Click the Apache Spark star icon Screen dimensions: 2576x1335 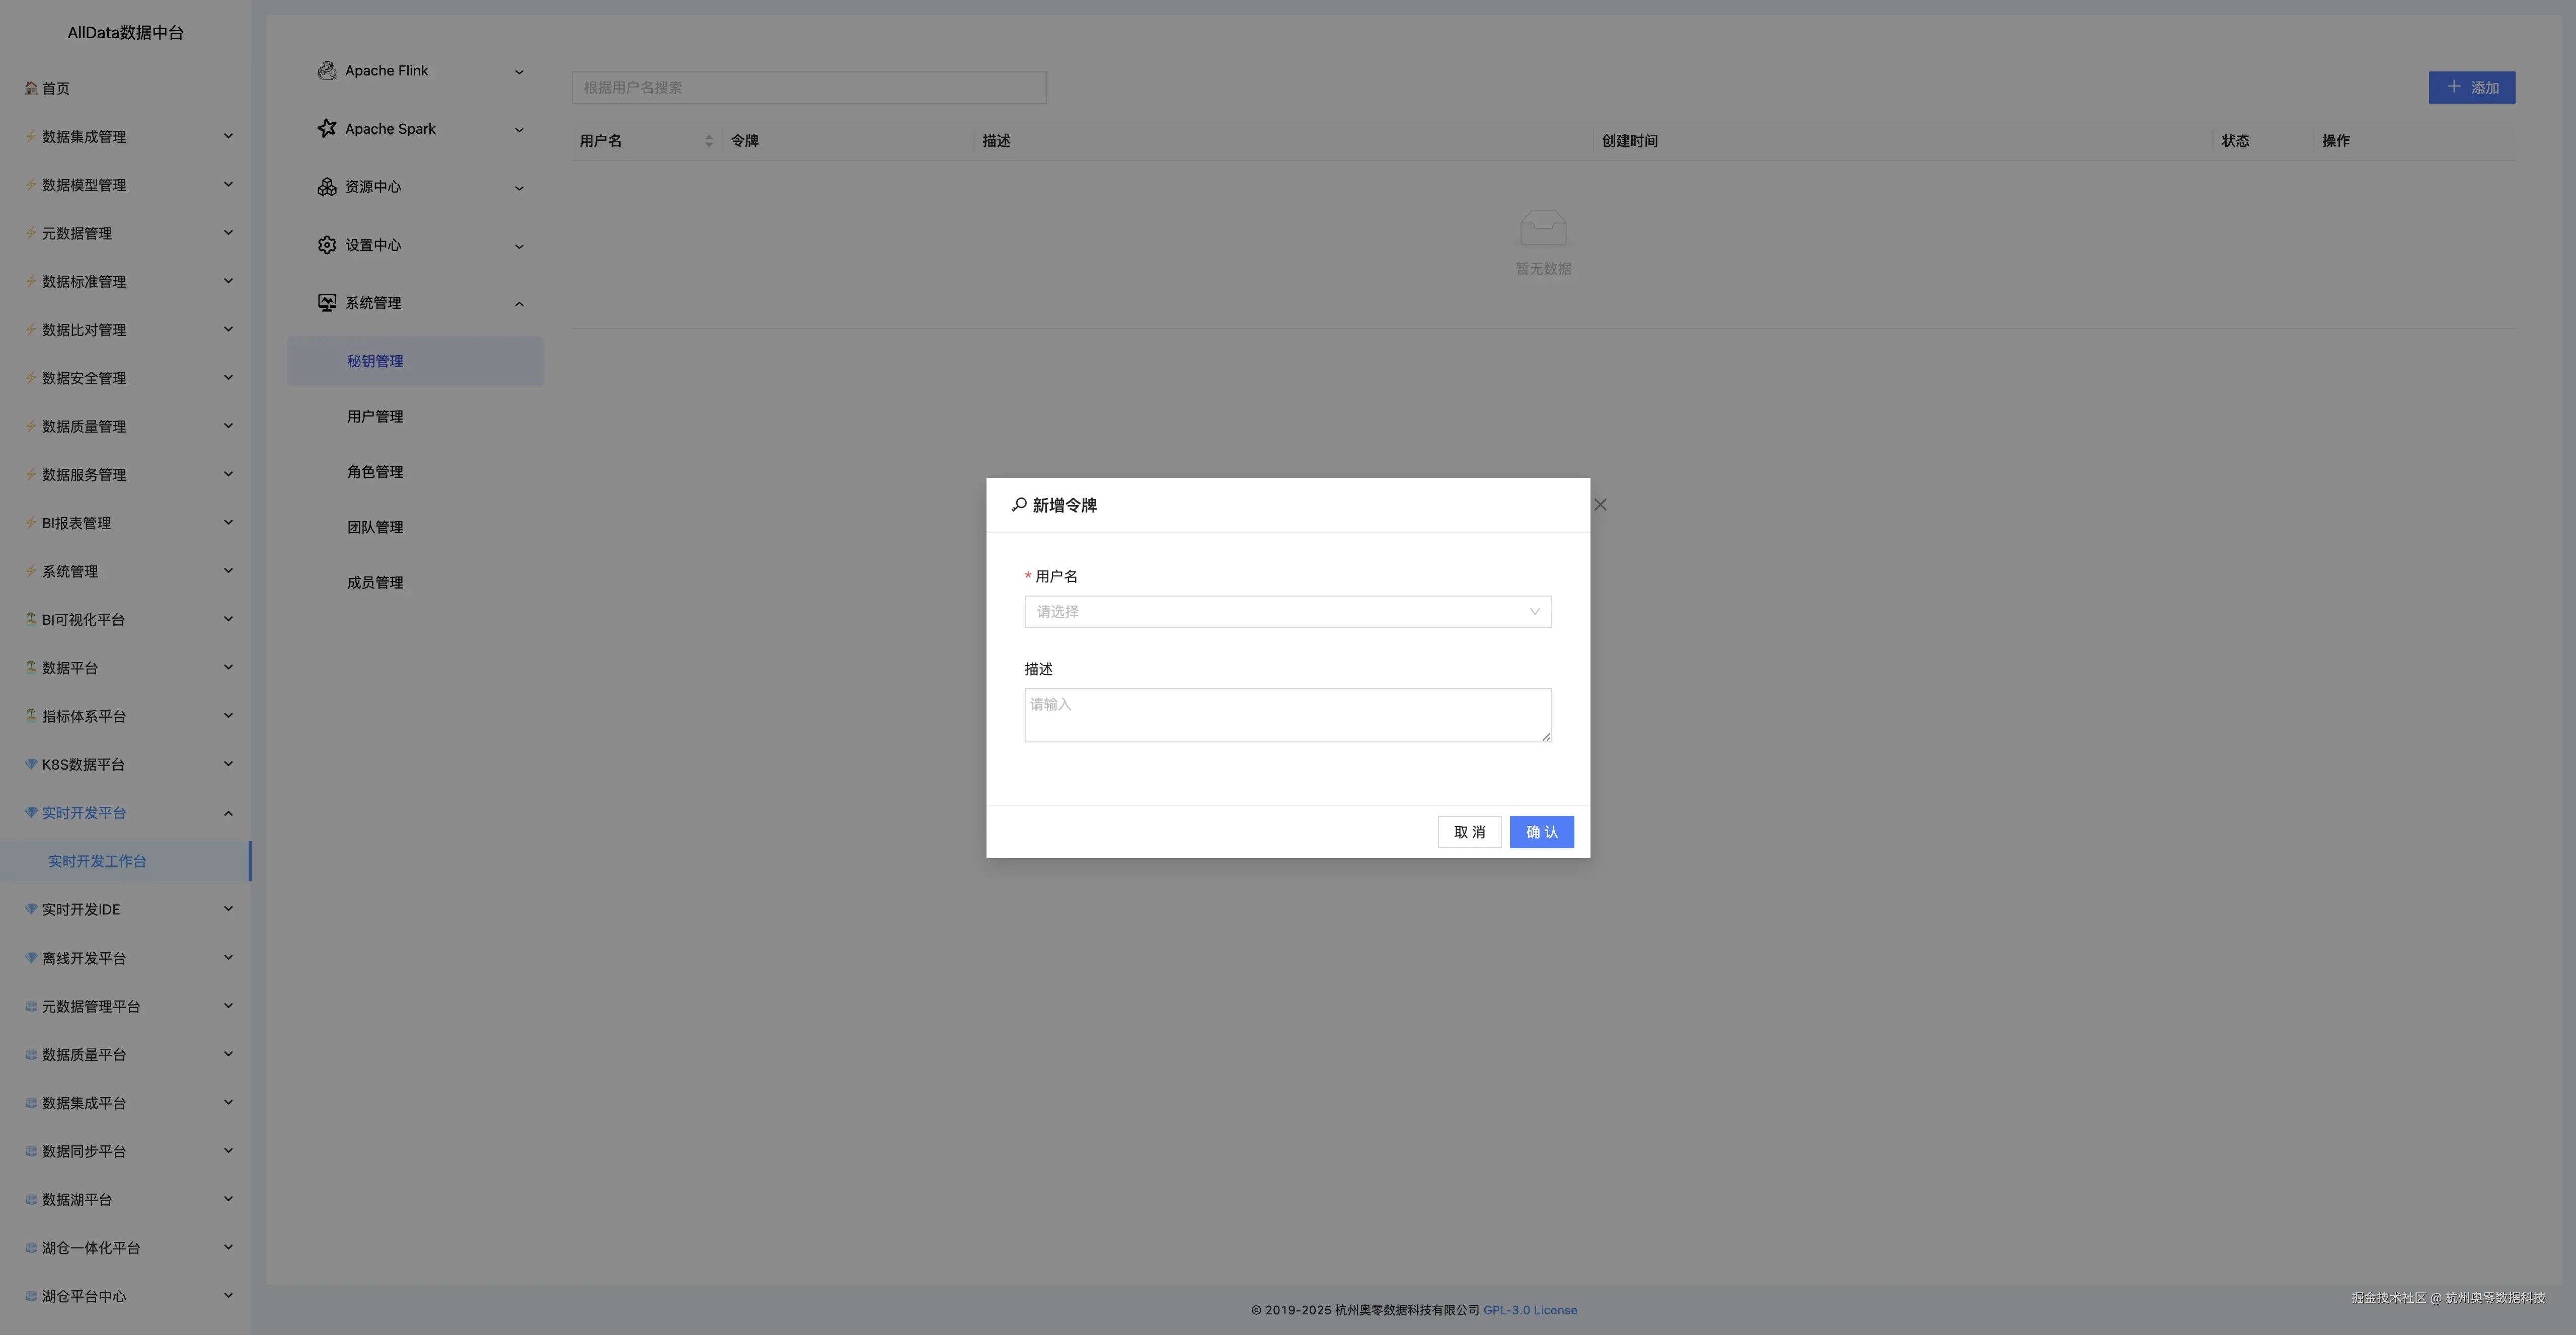[x=326, y=129]
